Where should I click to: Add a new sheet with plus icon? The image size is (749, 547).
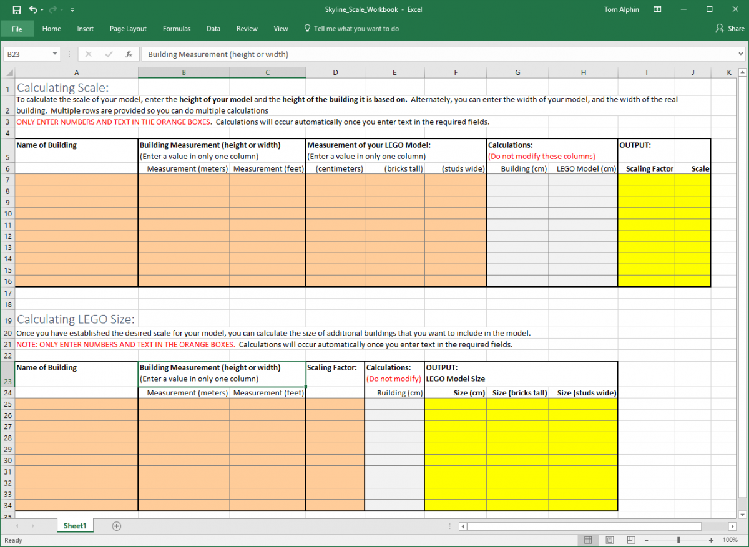[116, 526]
